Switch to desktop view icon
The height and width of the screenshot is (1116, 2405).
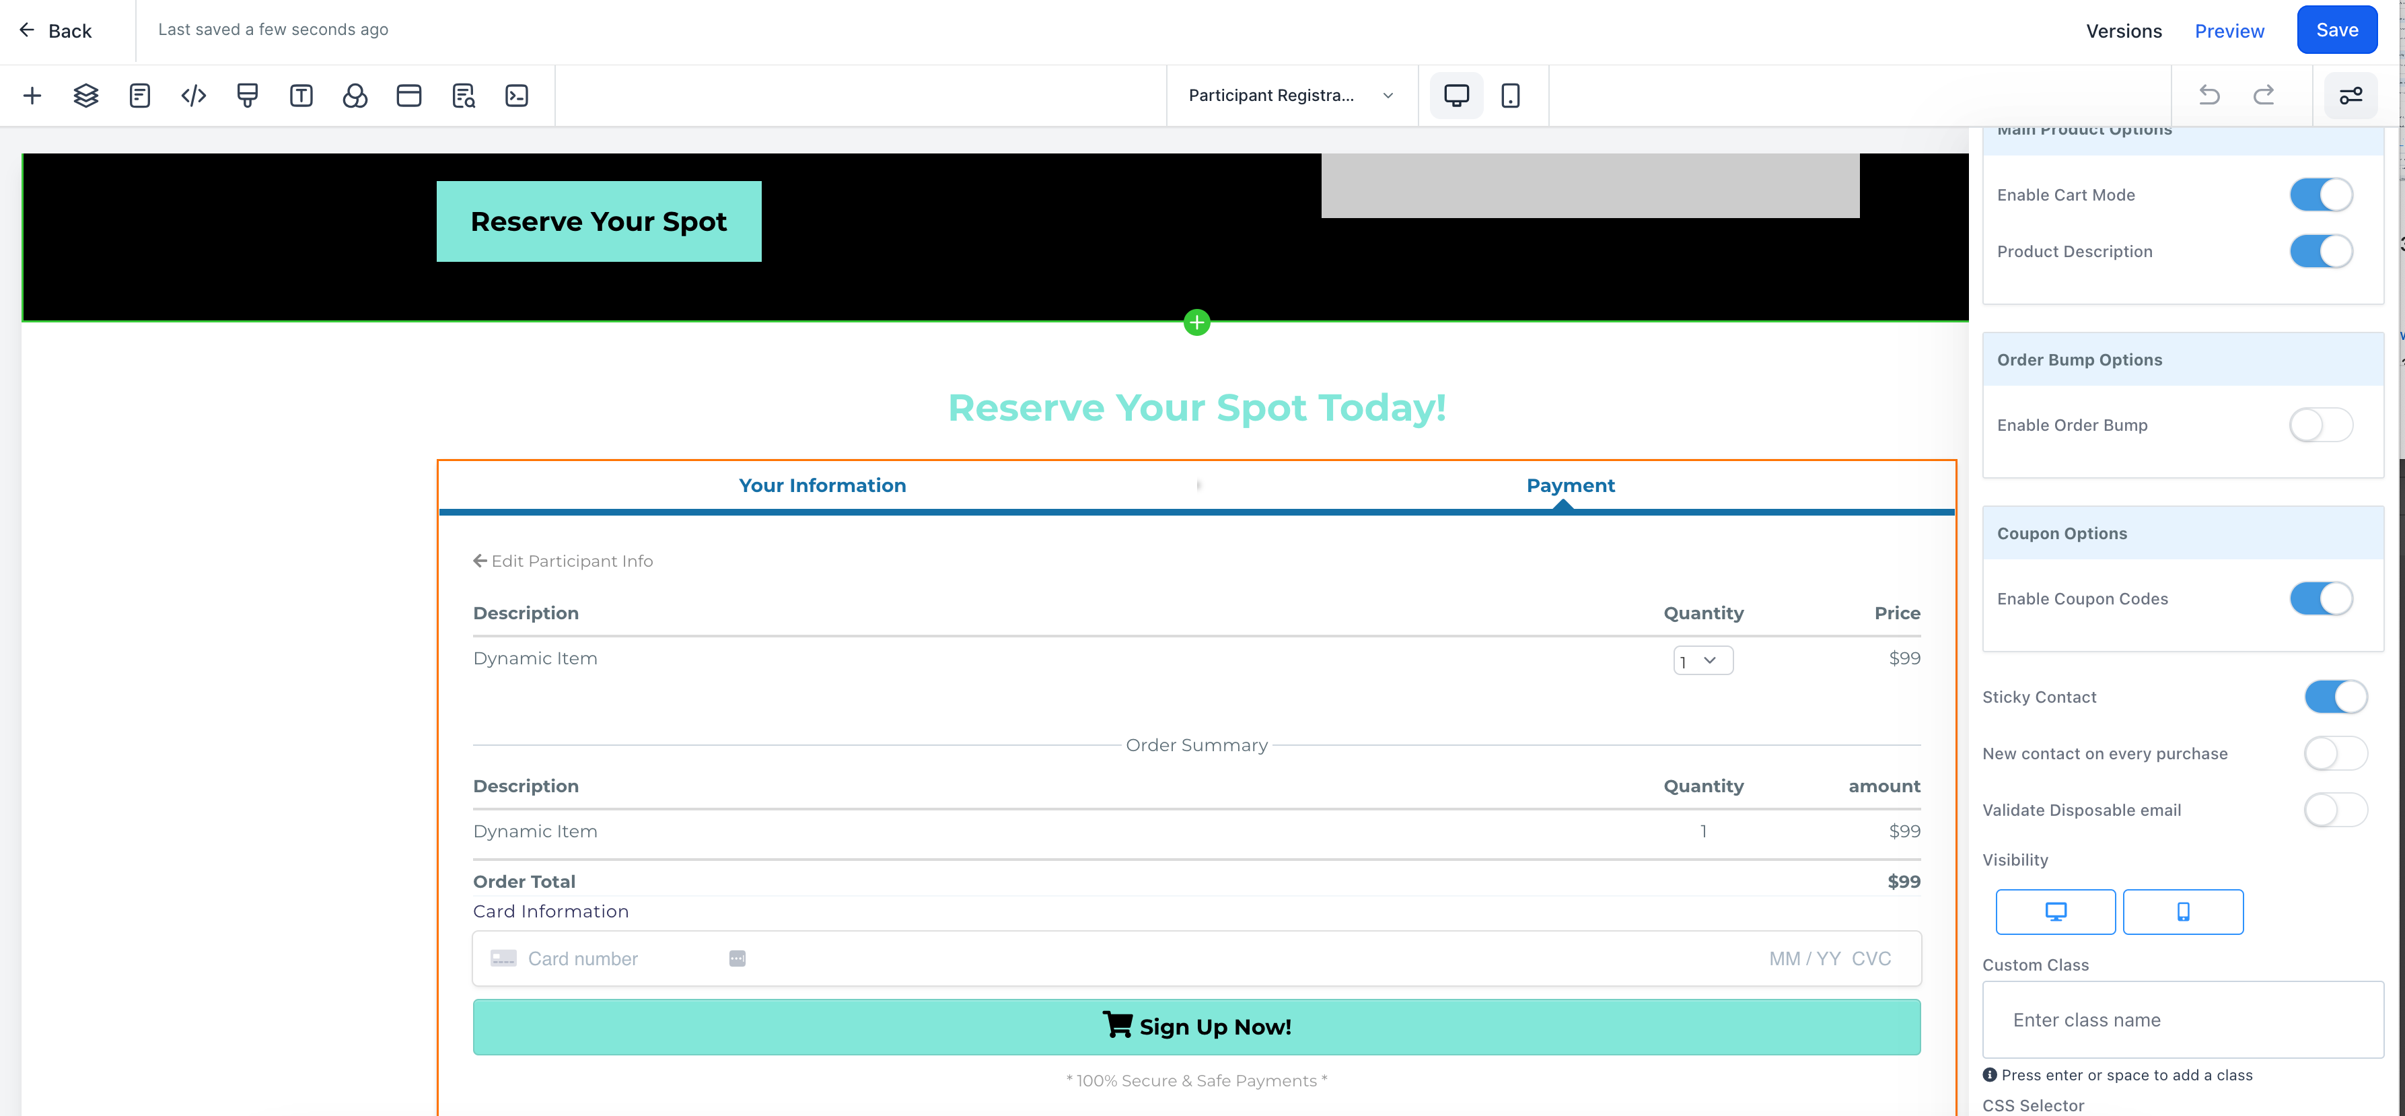(1456, 96)
